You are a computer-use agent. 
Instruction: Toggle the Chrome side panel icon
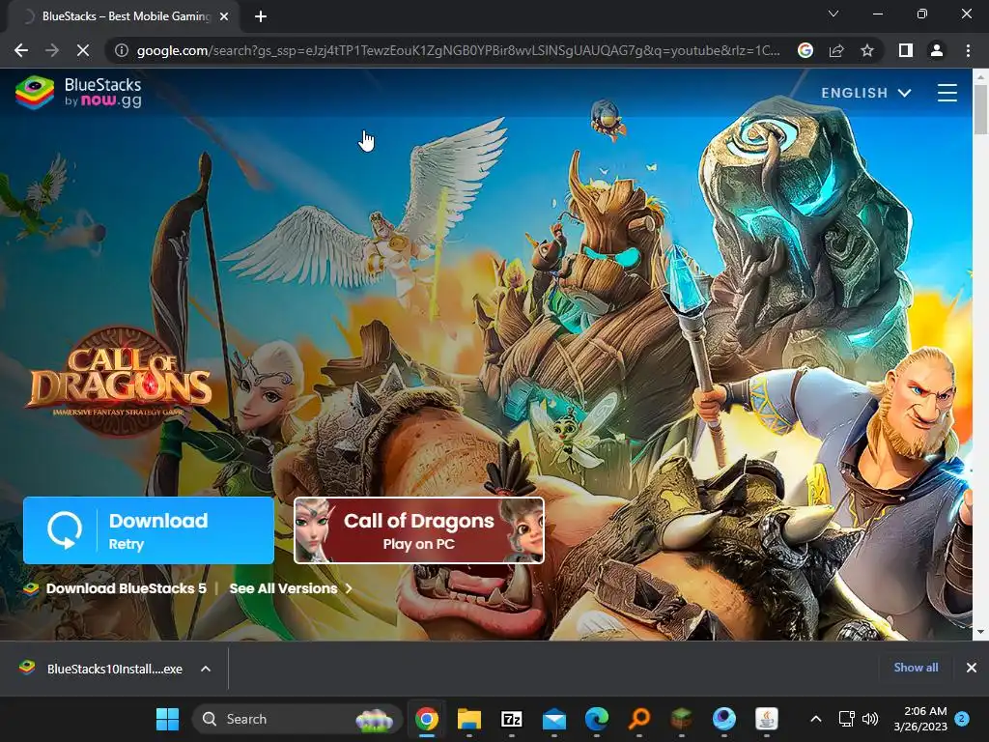(906, 50)
